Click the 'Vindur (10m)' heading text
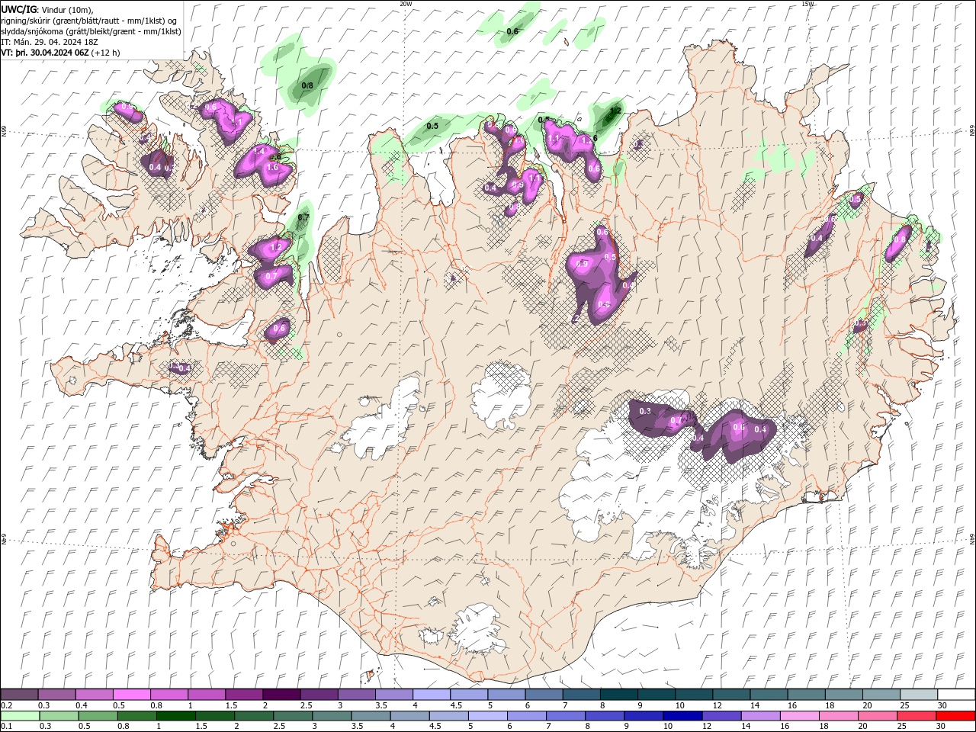This screenshot has height=732, width=976. 68,9
